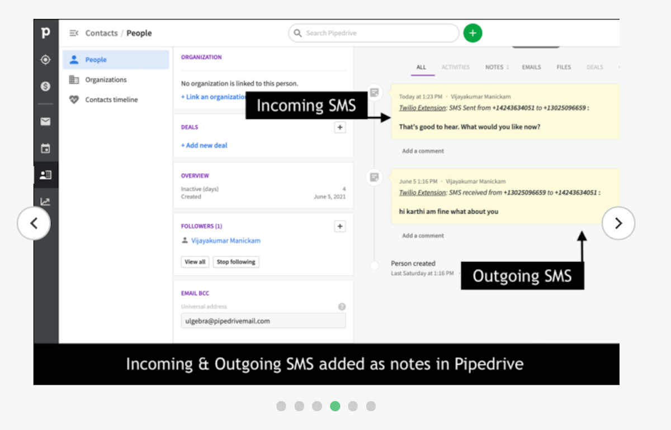The image size is (671, 430).
Task: Switch to EMAILS tab
Action: [532, 67]
